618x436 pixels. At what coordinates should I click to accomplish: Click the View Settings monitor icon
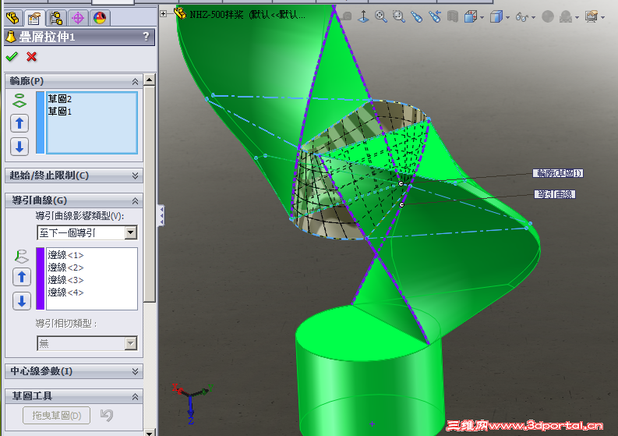592,16
